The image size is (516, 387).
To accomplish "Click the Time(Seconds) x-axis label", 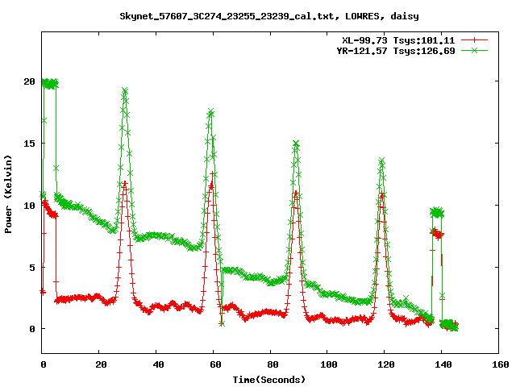I will pyautogui.click(x=269, y=378).
